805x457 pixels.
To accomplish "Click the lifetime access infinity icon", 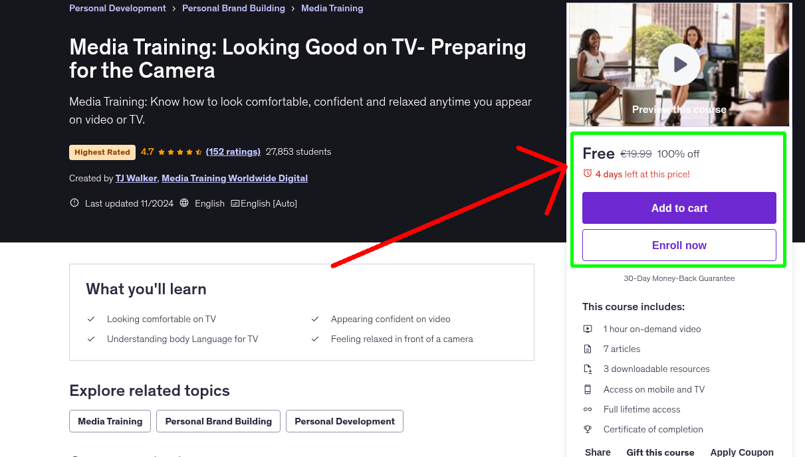I will 588,409.
